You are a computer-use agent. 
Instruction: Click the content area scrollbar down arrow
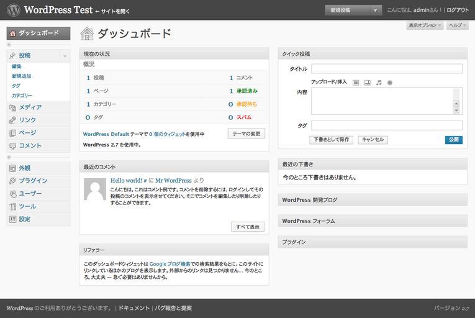[456, 111]
